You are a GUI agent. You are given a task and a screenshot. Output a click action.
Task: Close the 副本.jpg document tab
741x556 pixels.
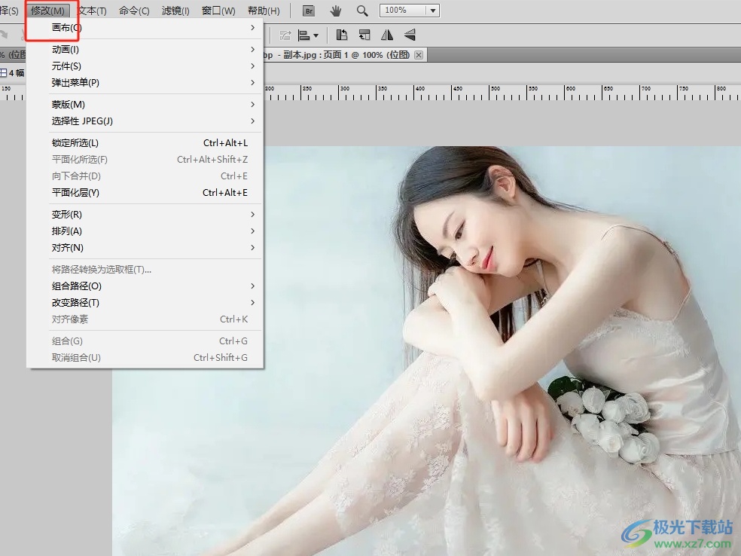pos(419,55)
